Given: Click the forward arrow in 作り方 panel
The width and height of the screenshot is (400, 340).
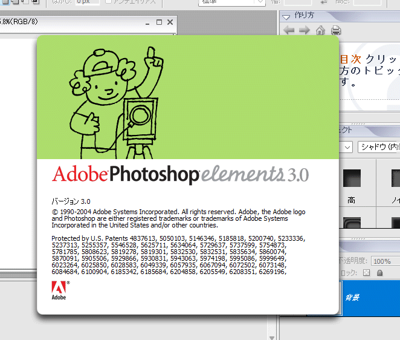Looking at the screenshot, I should click(305, 30).
